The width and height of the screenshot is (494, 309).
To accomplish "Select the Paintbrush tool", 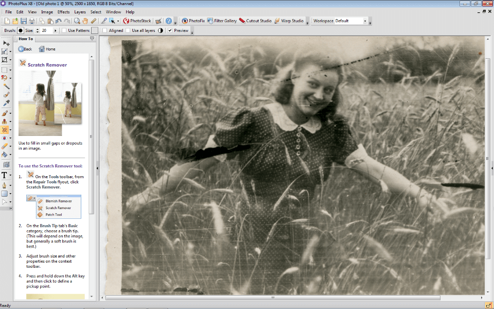I will tap(5, 113).
